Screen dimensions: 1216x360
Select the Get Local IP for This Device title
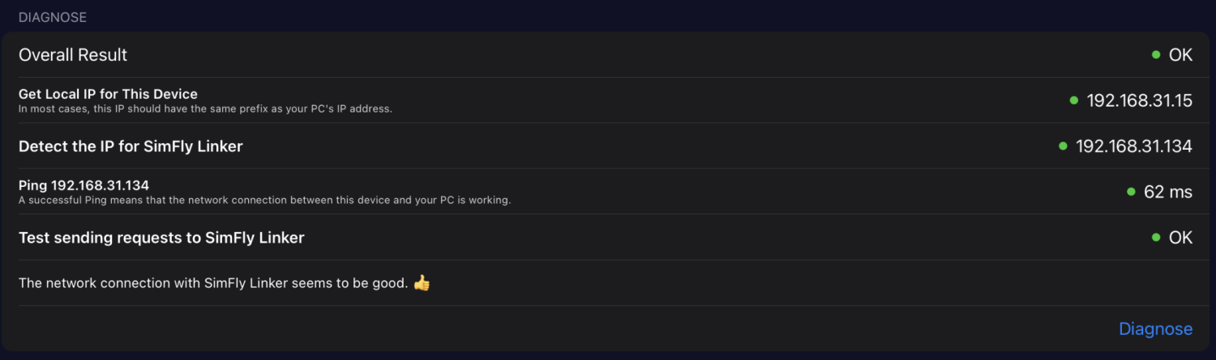click(x=108, y=94)
